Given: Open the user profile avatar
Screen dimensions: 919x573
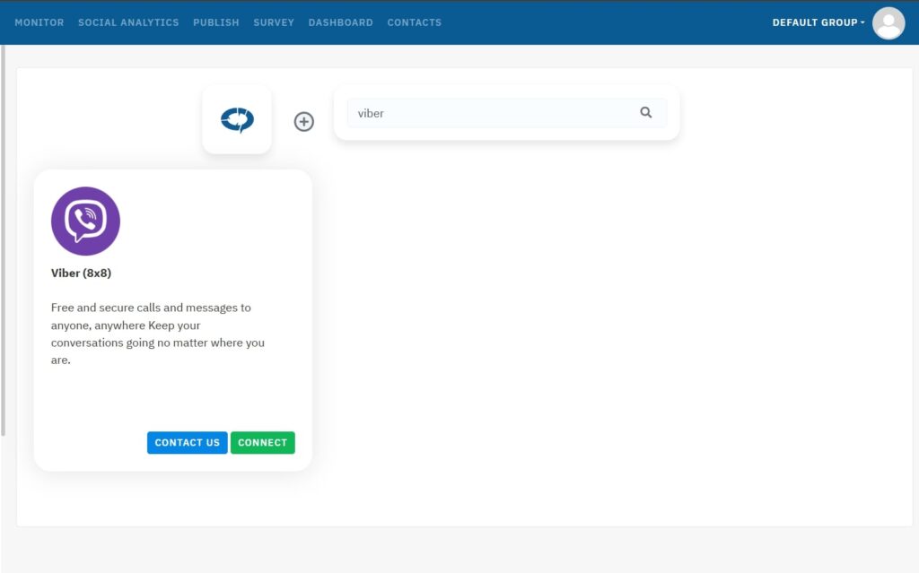Looking at the screenshot, I should 888,23.
